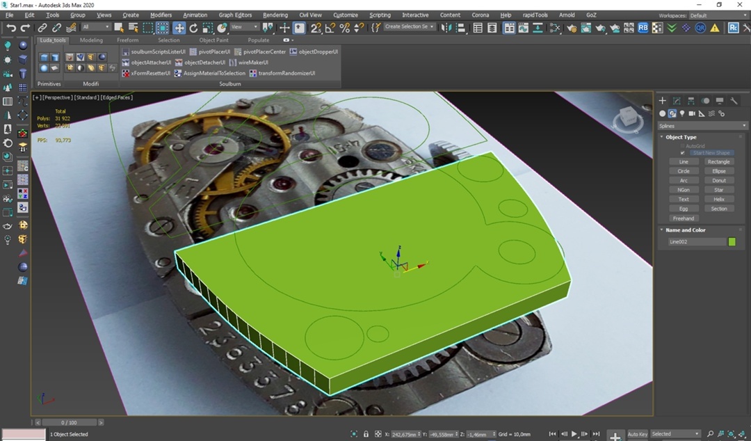
Task: Click the Freehand spline button
Action: point(684,218)
